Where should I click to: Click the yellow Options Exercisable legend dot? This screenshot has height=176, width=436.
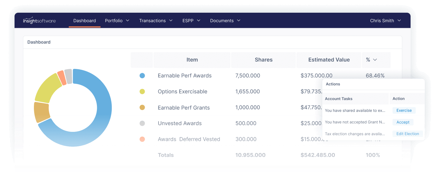(142, 91)
